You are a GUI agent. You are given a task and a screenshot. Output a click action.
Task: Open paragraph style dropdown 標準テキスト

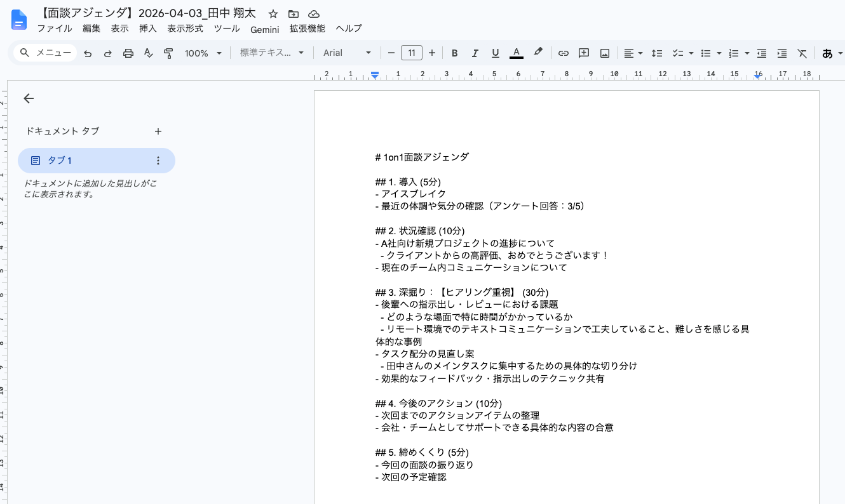click(x=273, y=53)
